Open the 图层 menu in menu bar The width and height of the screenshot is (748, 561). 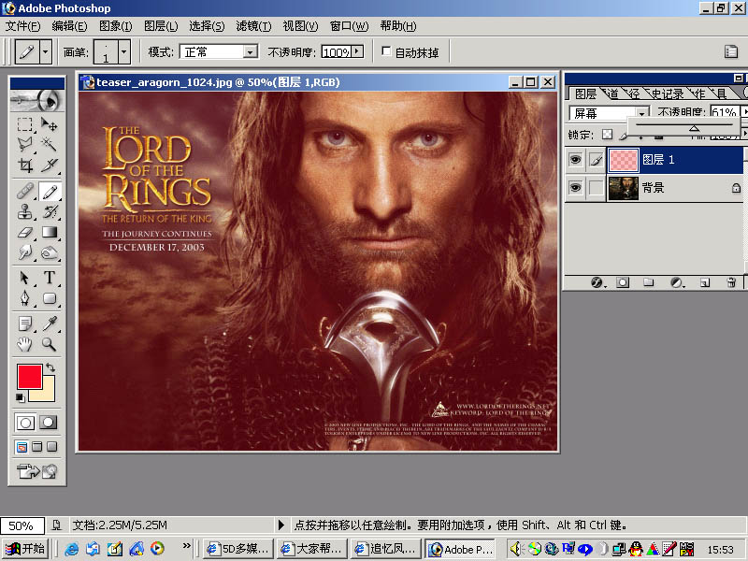pyautogui.click(x=161, y=26)
